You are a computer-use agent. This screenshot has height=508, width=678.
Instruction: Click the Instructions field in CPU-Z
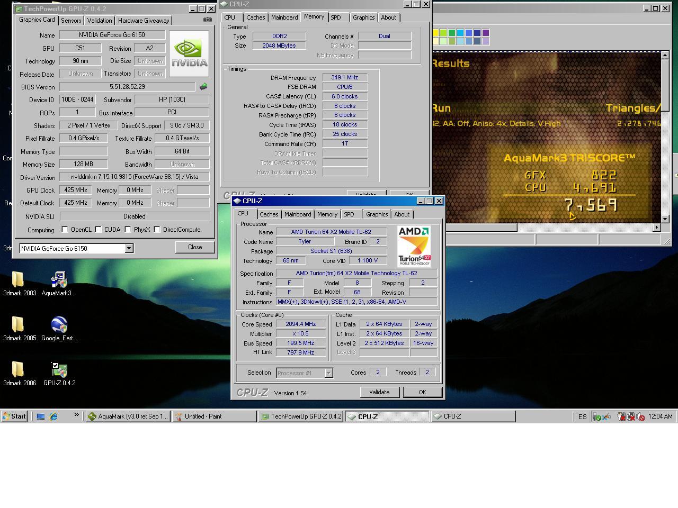(x=356, y=302)
